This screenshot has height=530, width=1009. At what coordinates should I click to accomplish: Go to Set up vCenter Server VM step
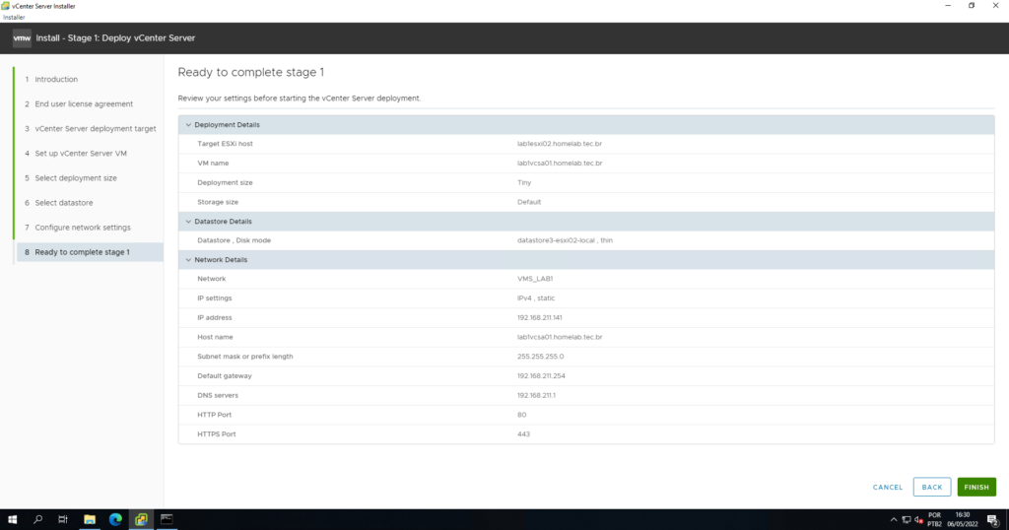pos(81,153)
